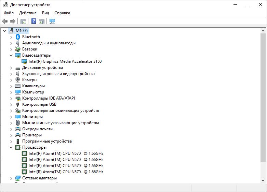Click the Сетевые адаптеры network icon

tap(18, 178)
